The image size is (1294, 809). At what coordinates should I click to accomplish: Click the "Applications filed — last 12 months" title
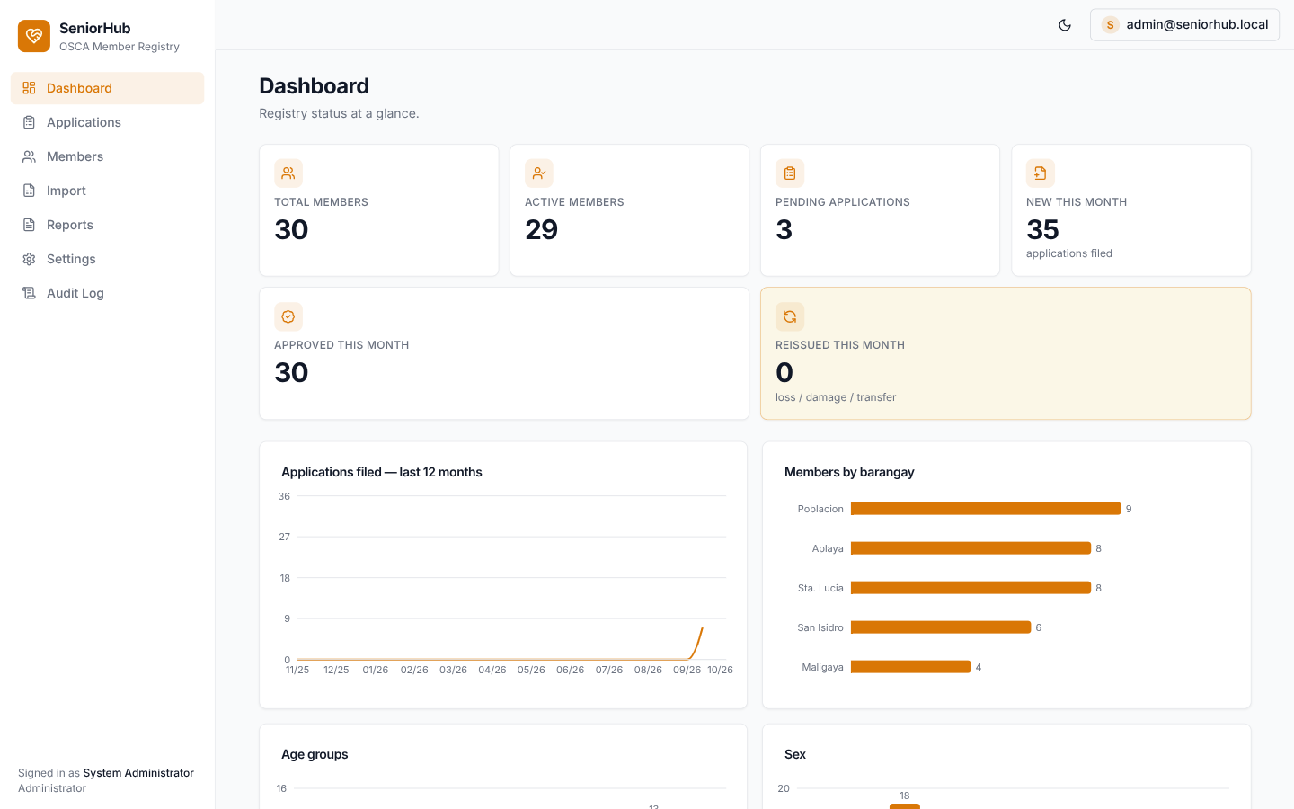(382, 472)
